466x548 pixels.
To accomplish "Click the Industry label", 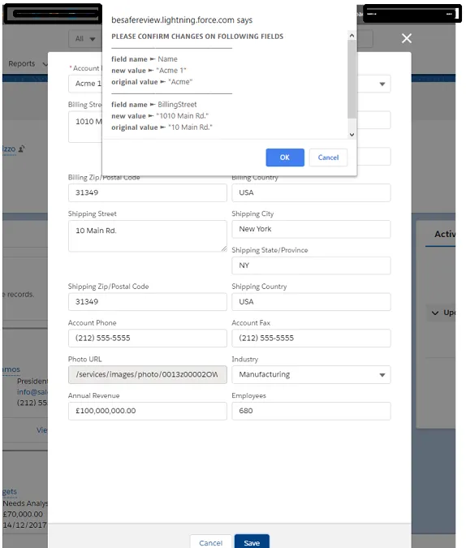I will [244, 360].
